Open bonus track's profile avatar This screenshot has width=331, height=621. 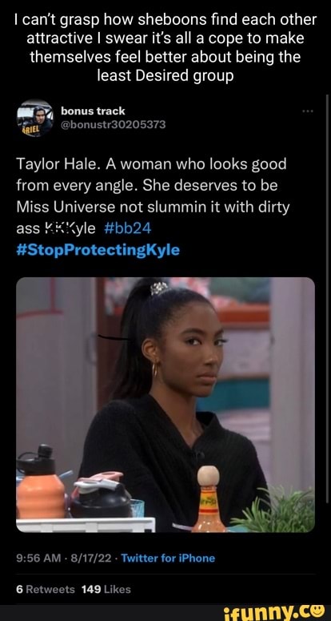point(34,118)
